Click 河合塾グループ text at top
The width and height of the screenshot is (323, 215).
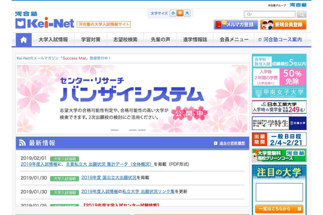[277, 6]
